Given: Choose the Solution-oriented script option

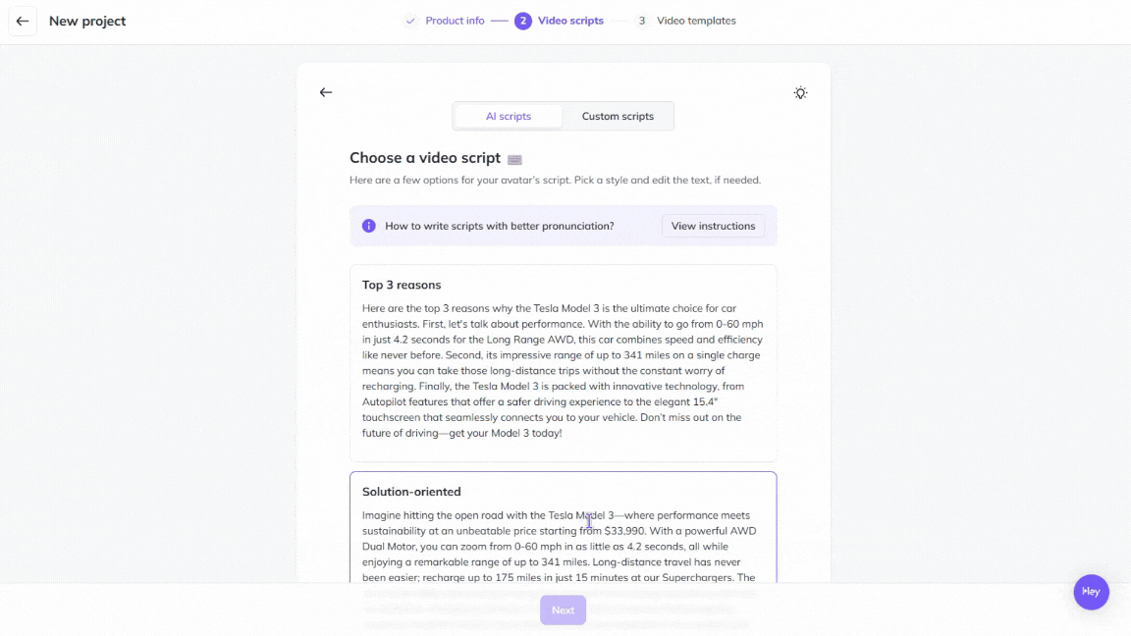Looking at the screenshot, I should [x=411, y=492].
